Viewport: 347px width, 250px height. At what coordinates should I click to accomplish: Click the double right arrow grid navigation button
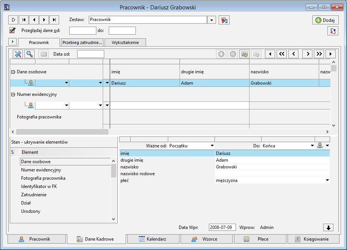tap(319, 54)
